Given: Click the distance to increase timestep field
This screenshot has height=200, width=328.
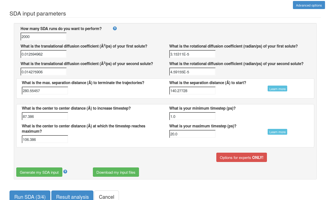Looking at the screenshot, I should click(x=45, y=116).
